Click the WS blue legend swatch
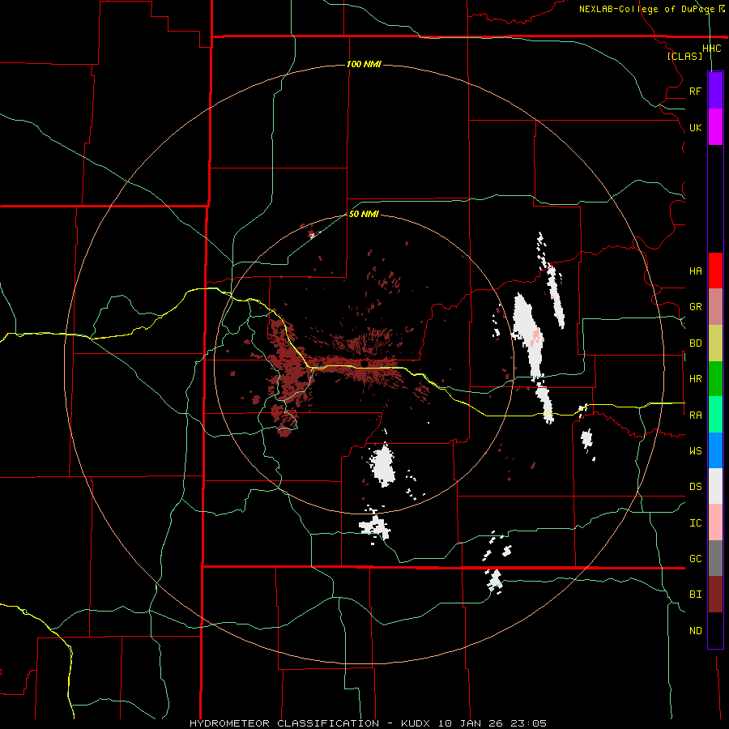This screenshot has height=729, width=729. pos(715,450)
